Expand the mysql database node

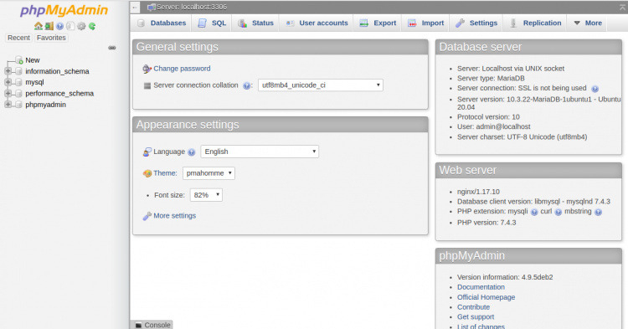coord(8,82)
